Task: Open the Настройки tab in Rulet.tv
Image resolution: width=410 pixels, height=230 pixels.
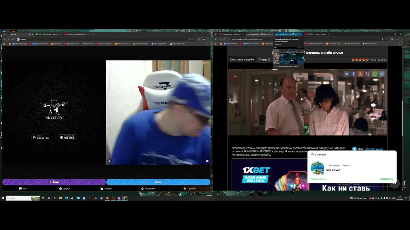Action: point(148,188)
